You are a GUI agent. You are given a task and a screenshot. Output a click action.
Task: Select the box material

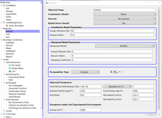(8, 37)
